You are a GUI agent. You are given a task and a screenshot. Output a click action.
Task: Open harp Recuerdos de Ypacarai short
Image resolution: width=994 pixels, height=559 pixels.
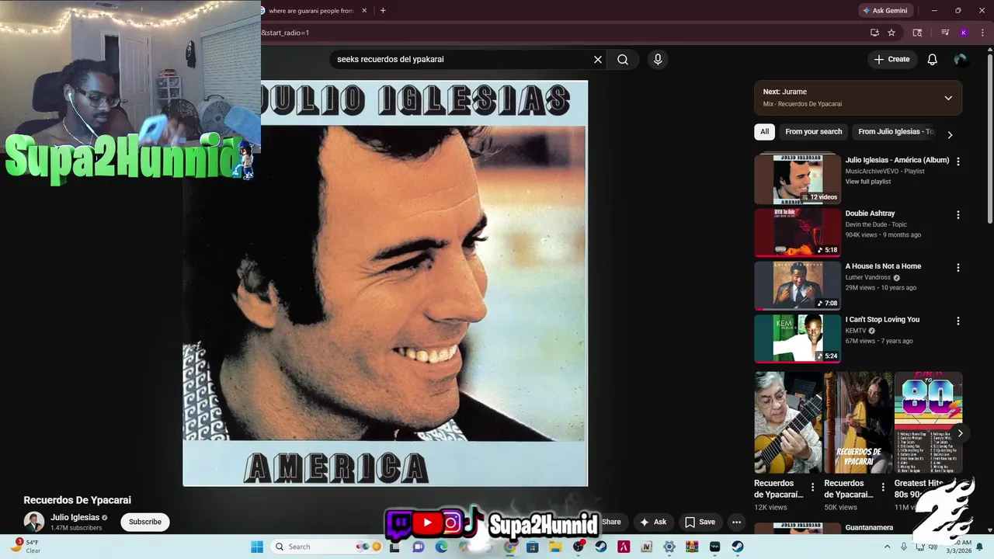point(858,422)
